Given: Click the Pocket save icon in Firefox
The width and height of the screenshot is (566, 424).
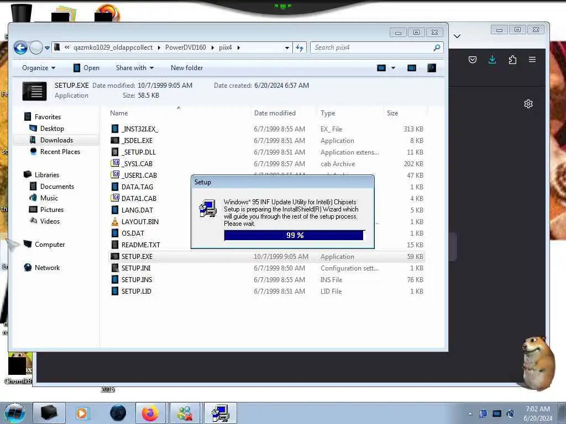Looking at the screenshot, I should (473, 60).
